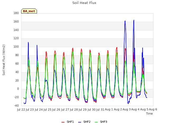Click the SHF2 legend label

tap(87, 122)
